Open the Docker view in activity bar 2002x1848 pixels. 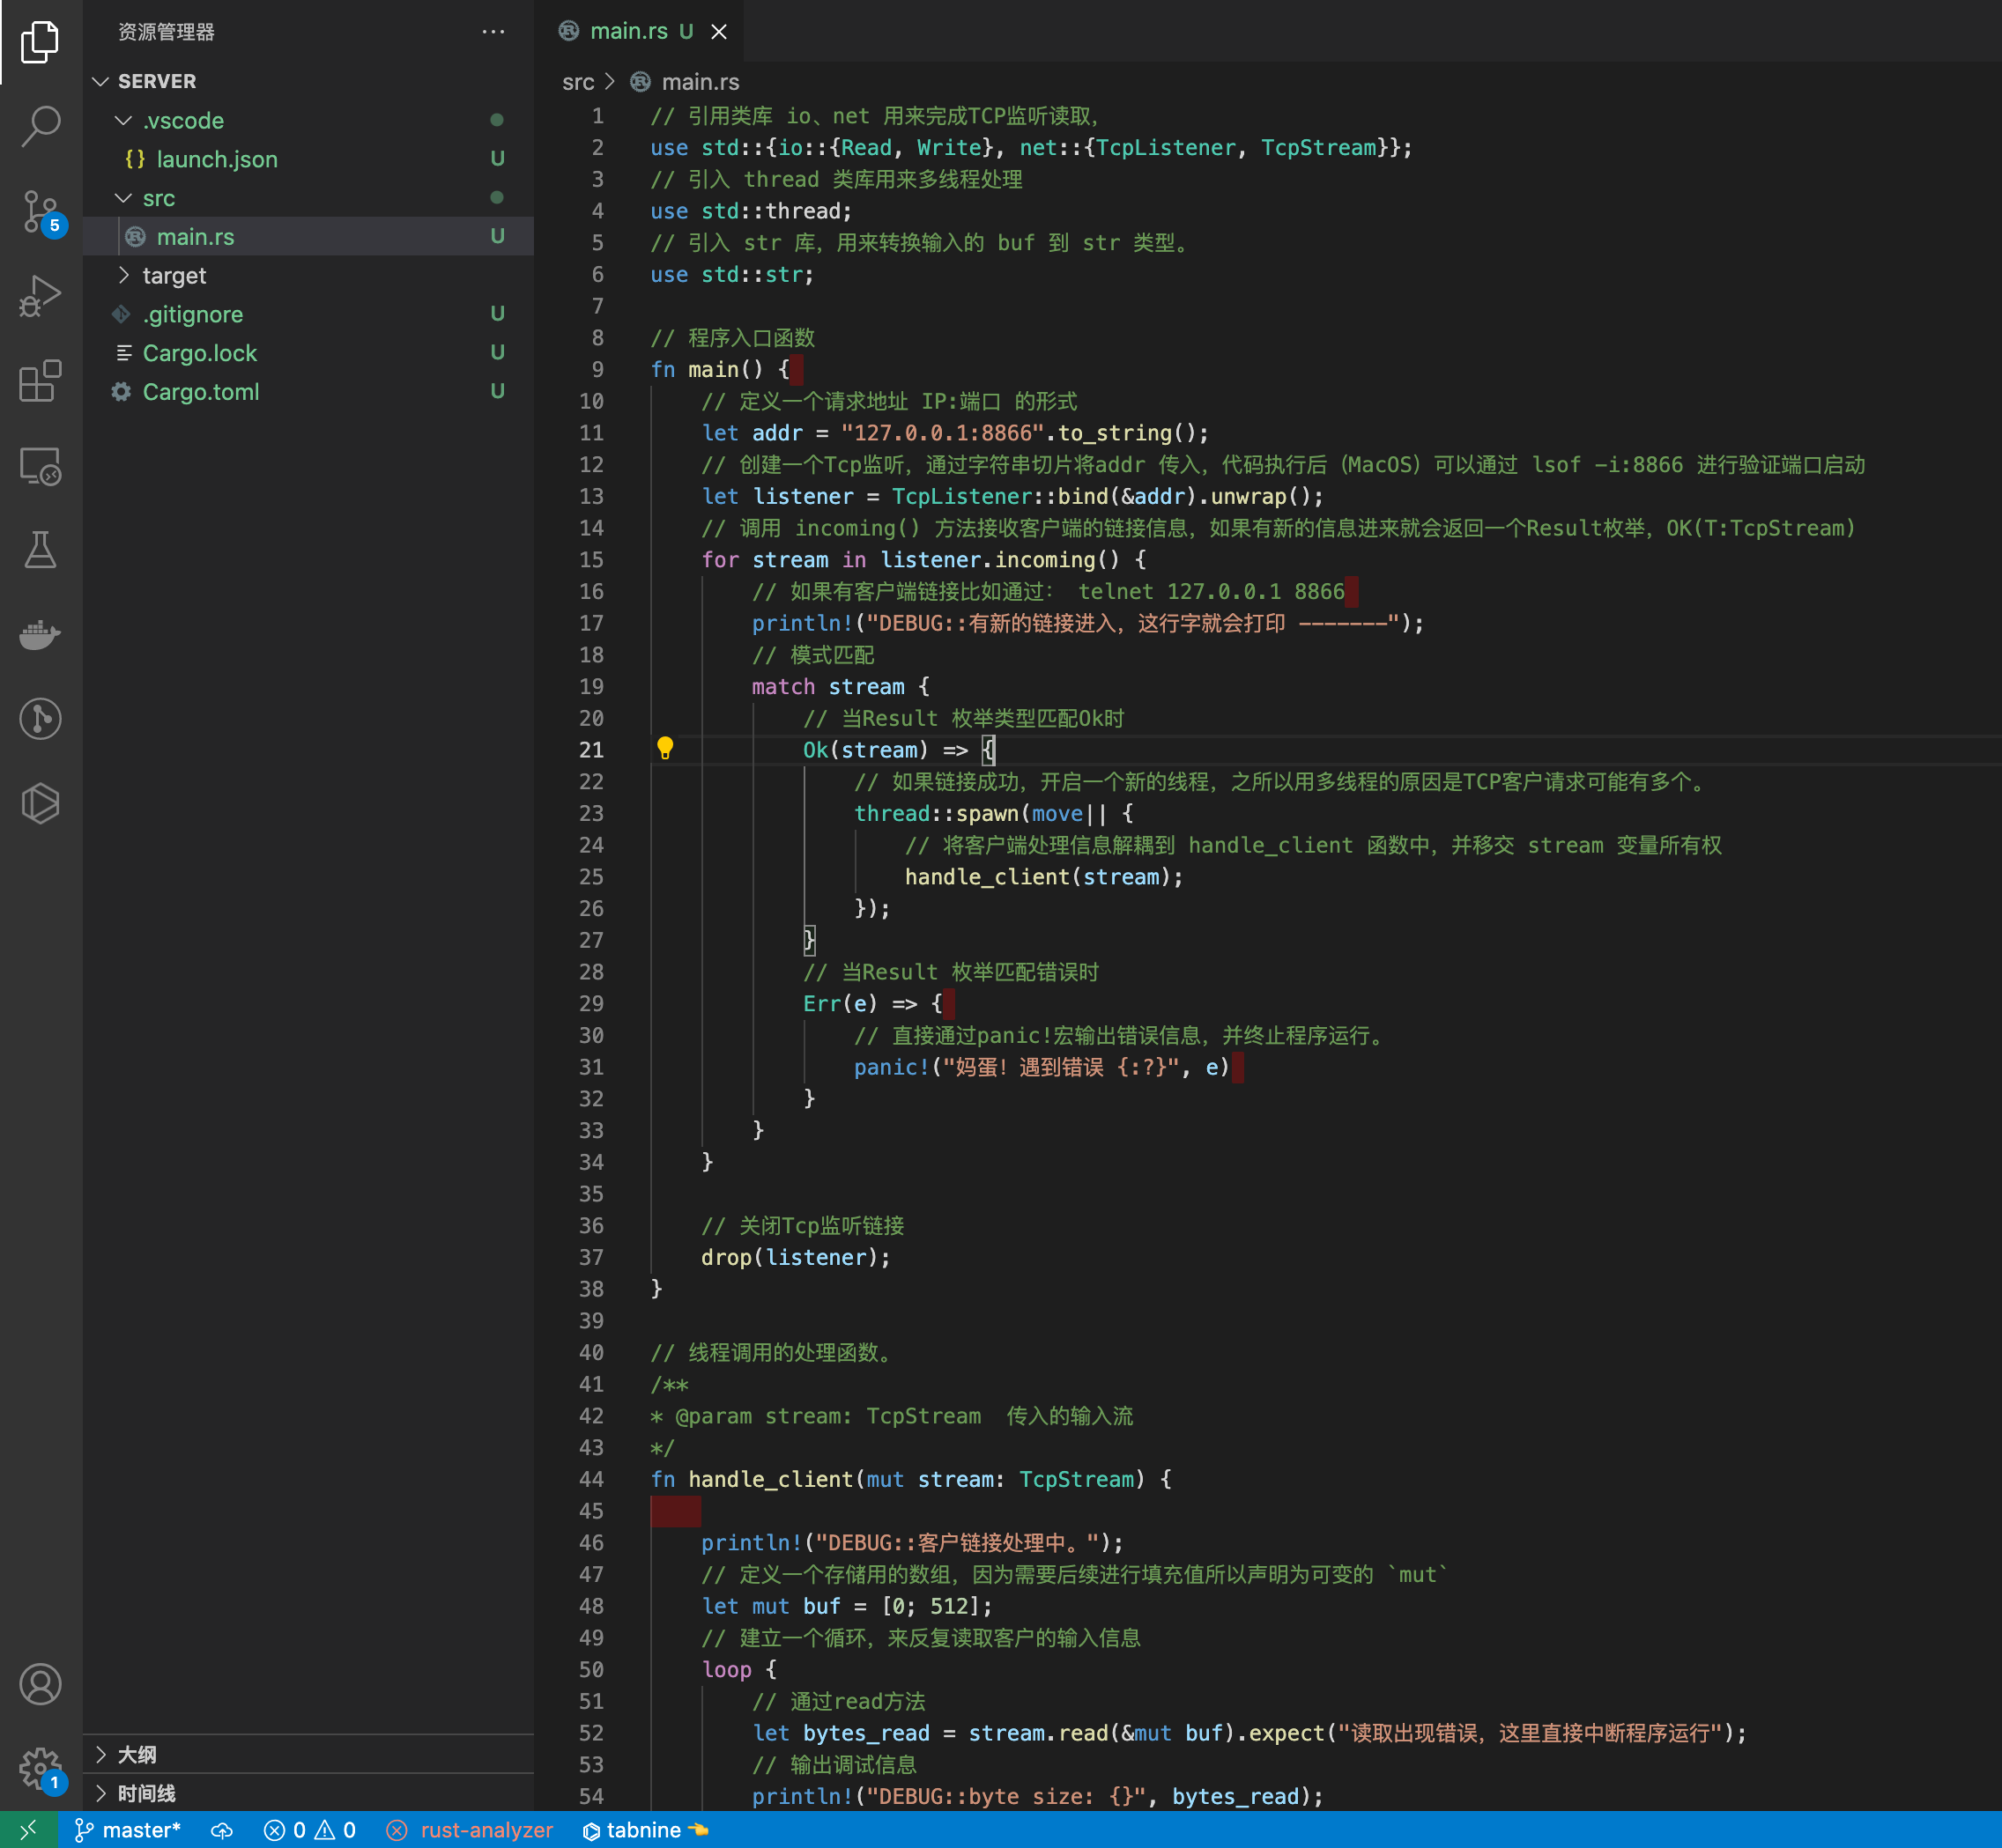point(40,635)
